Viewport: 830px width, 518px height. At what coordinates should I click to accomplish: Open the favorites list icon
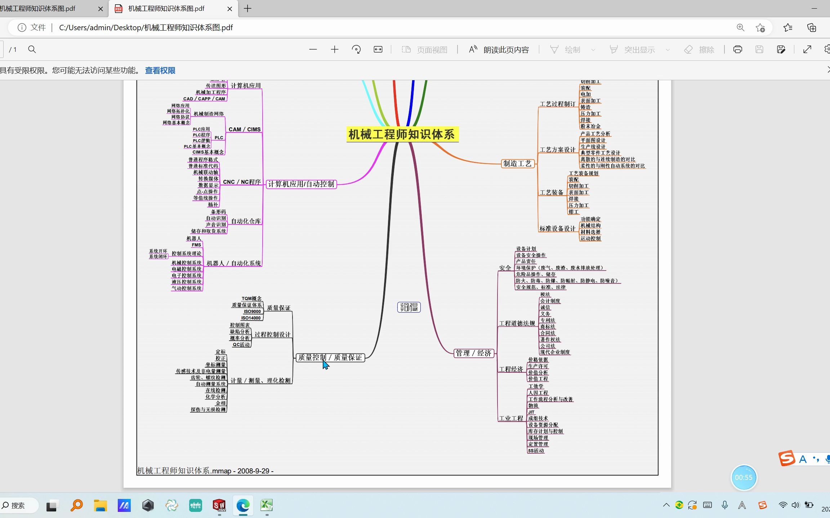788,28
